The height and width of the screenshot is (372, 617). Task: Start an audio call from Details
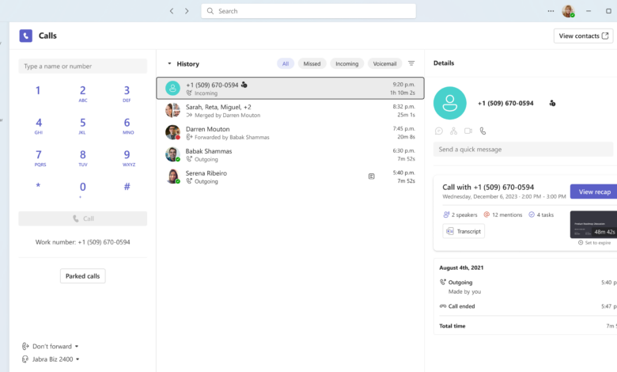483,131
